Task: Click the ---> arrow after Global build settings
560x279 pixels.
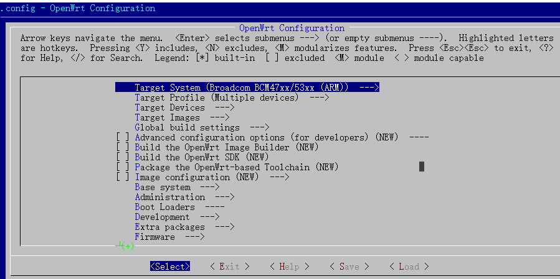Action: (x=259, y=127)
